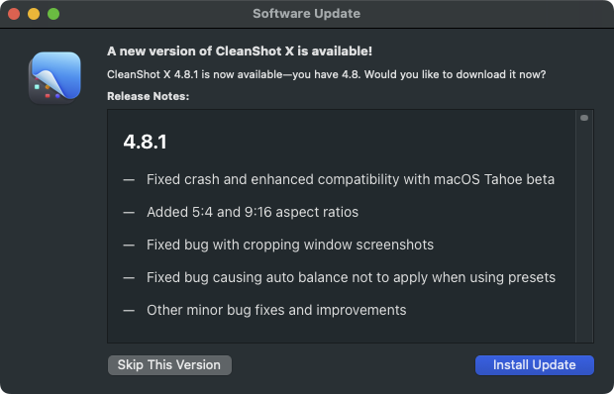Screen dimensions: 614x394
Task: Select 'Other minor bug fixes and improvements' line
Action: [x=276, y=310]
